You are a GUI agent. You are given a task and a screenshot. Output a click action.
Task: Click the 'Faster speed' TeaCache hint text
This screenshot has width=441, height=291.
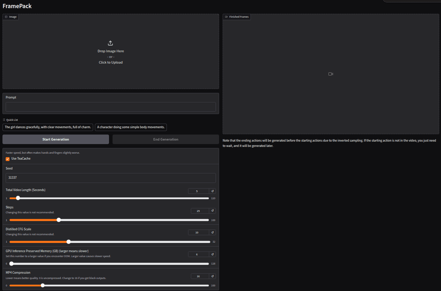tap(43, 153)
